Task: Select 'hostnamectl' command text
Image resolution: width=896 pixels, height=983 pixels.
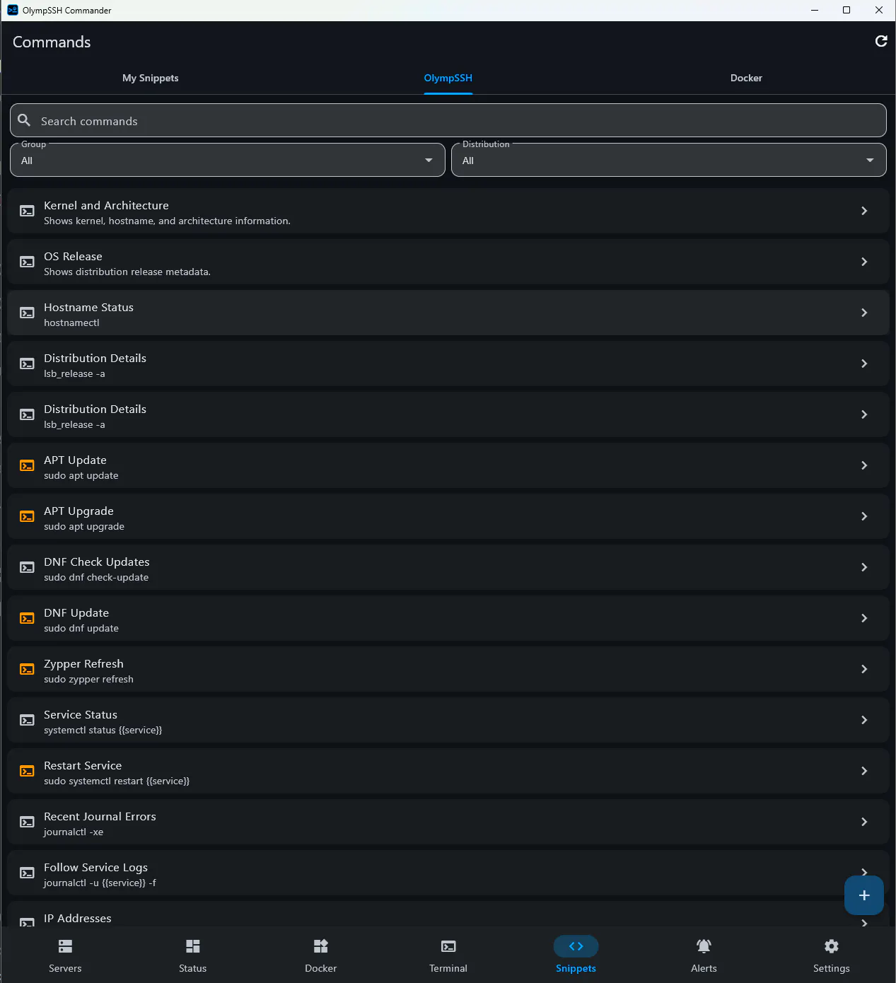Action: pos(71,323)
